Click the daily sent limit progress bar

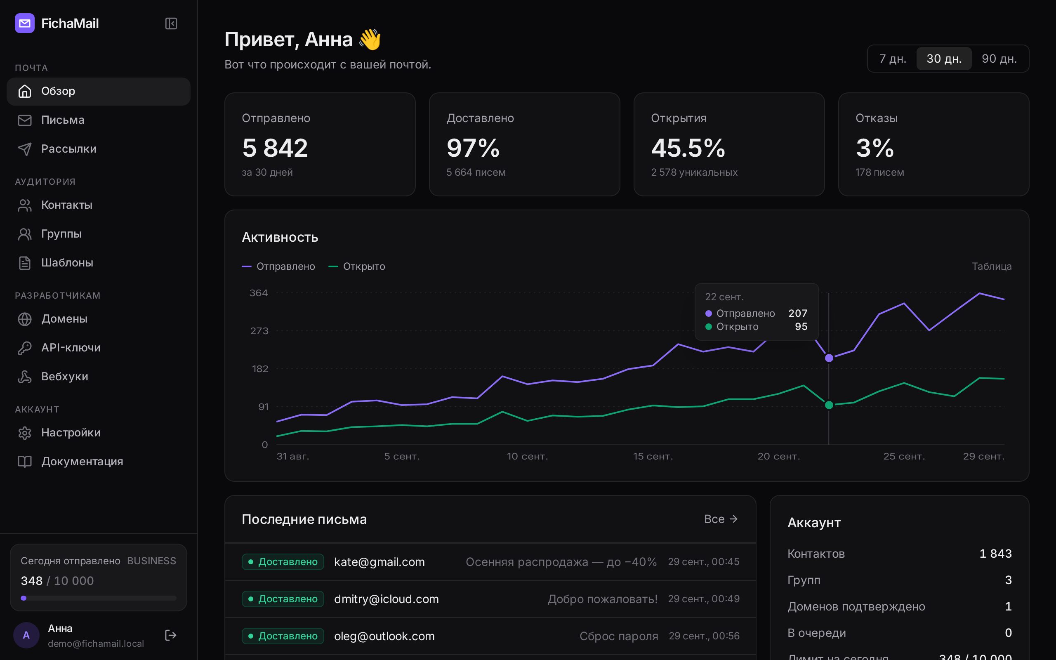tap(99, 598)
